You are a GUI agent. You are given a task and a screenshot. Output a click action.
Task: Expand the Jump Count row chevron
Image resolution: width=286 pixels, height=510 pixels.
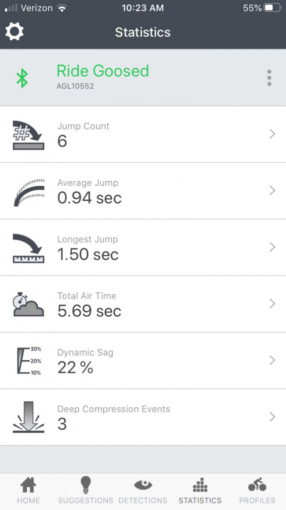click(272, 133)
